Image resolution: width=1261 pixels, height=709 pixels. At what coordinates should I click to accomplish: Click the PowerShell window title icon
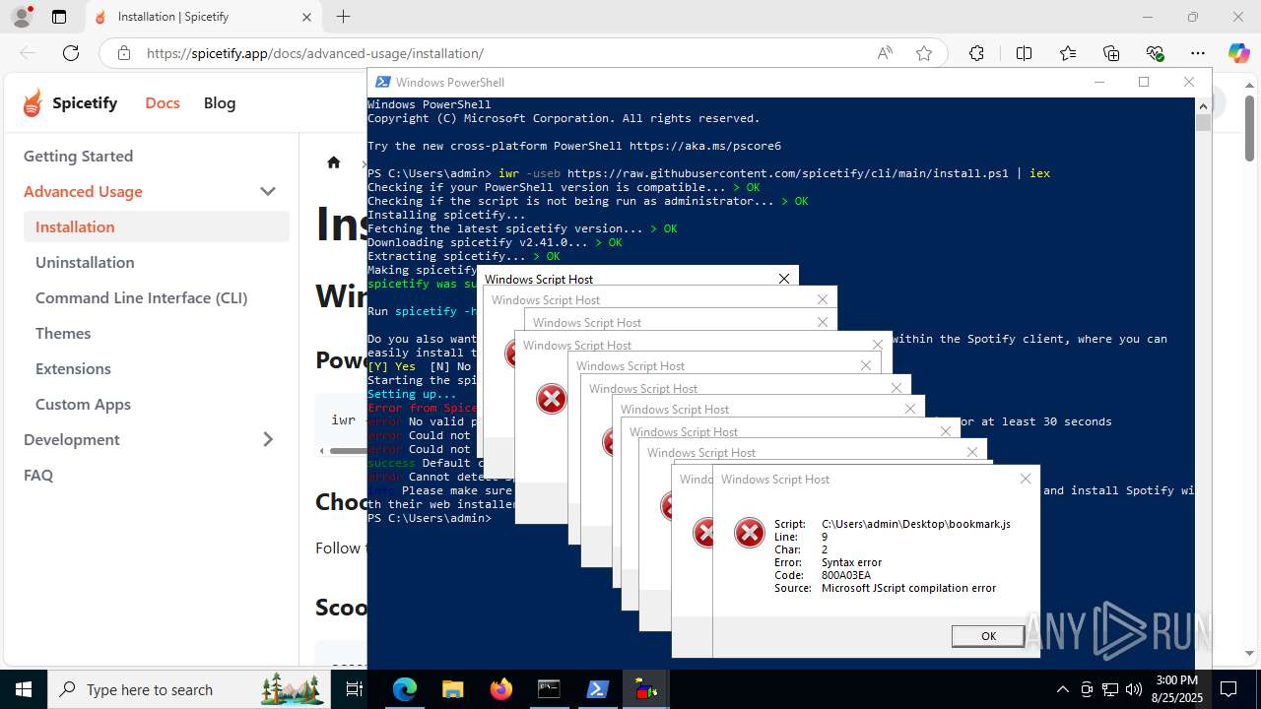click(x=382, y=82)
